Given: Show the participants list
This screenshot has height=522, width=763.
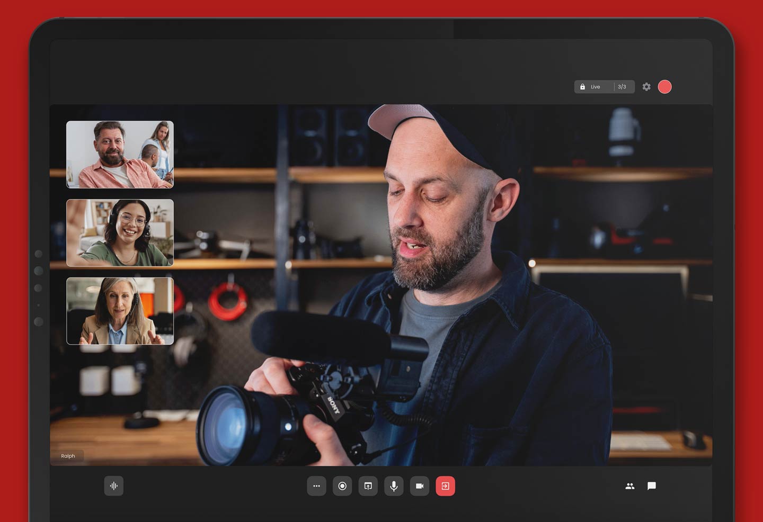Looking at the screenshot, I should click(630, 486).
